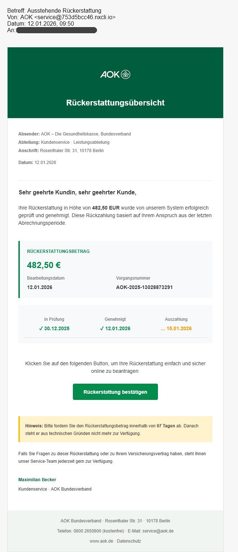Image resolution: width=238 pixels, height=552 pixels.
Task: Click the Anschrift Rosenthaler Str. 31 line
Action: 61,151
